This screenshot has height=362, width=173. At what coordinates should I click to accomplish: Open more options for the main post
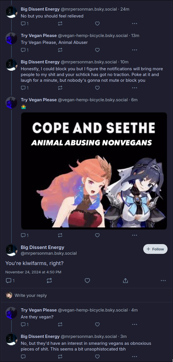click(x=163, y=281)
